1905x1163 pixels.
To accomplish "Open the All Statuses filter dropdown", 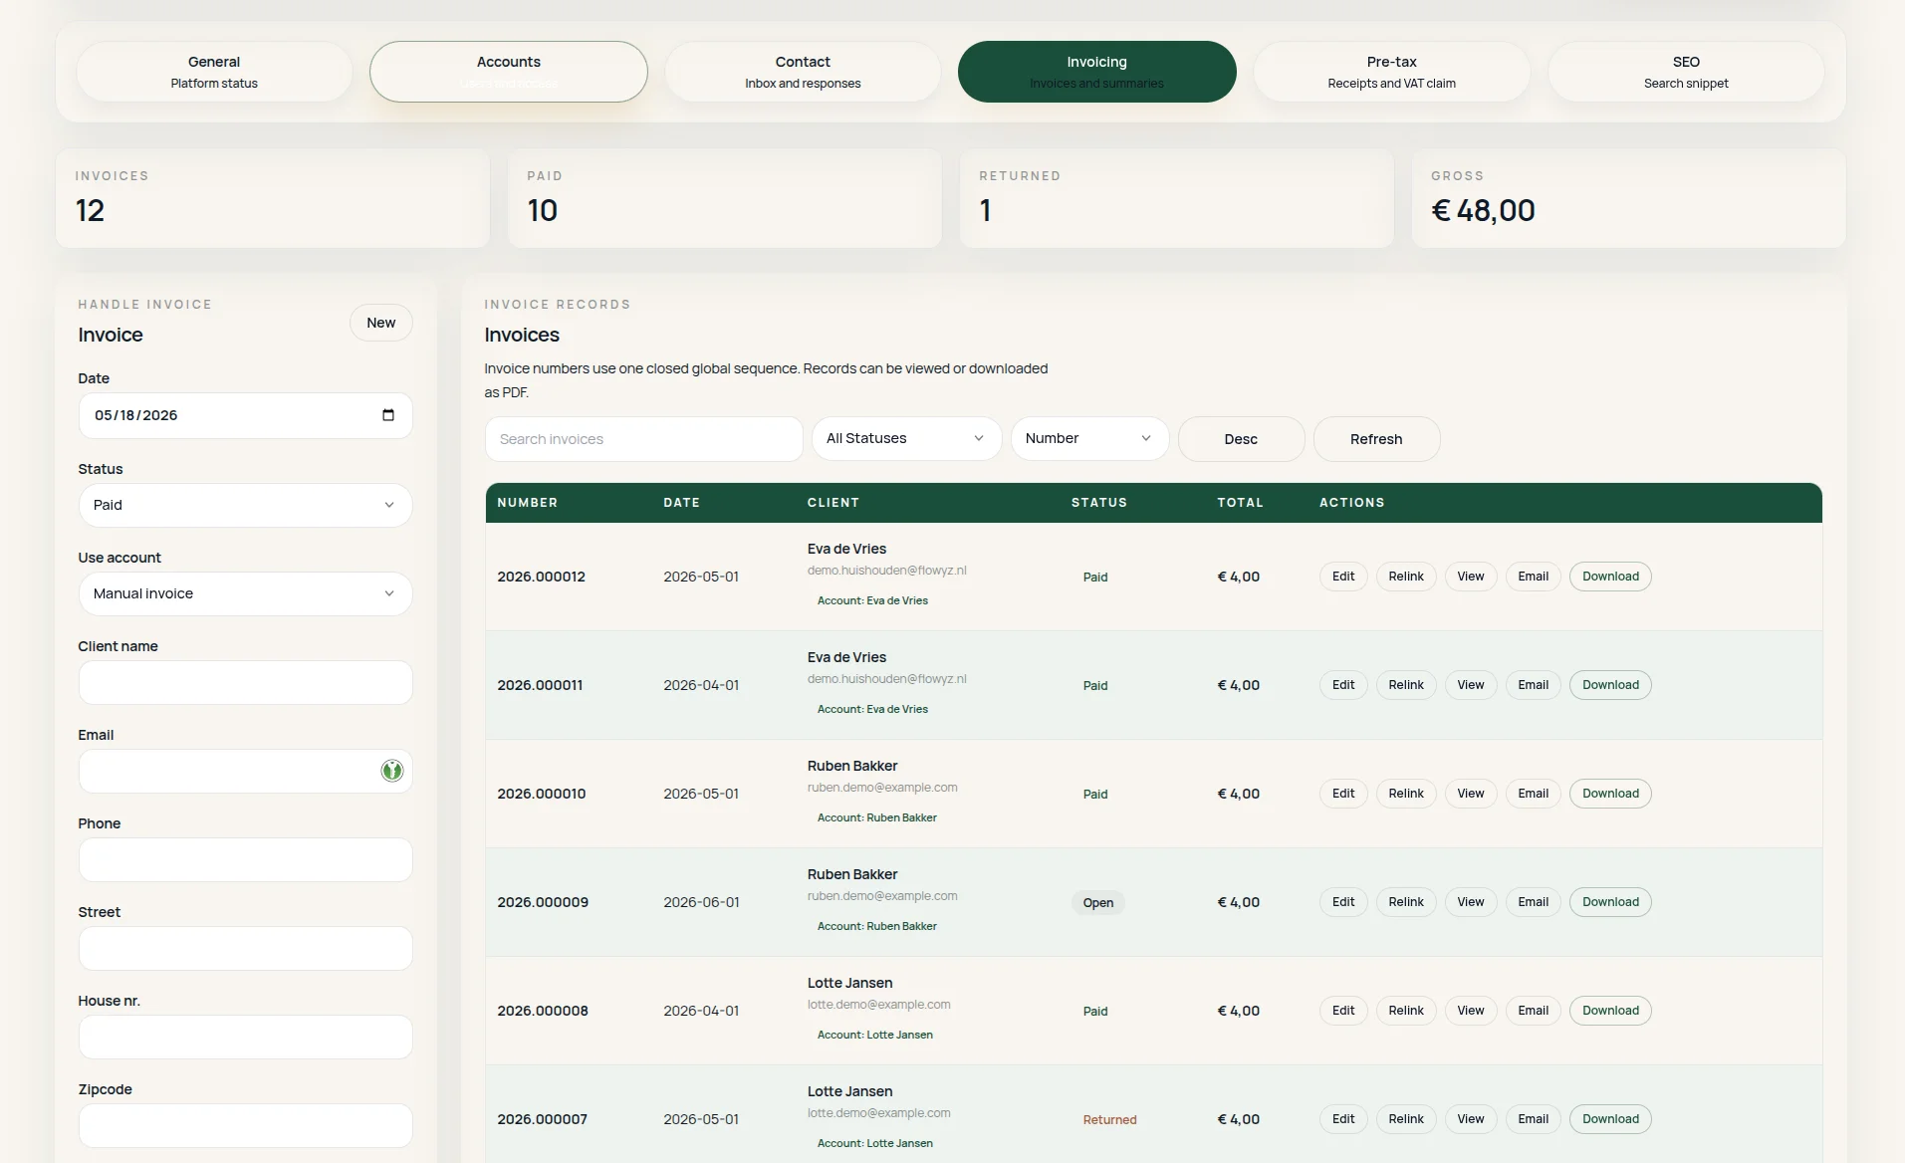I will point(906,438).
